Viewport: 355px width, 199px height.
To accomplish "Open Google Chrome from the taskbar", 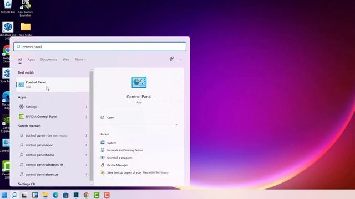I will 86,195.
